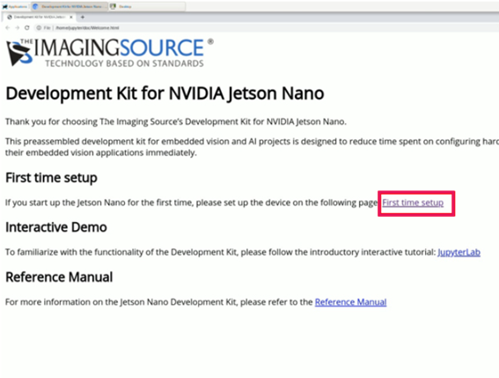This screenshot has height=378, width=499.
Task: Open the Reference Manual link
Action: click(x=350, y=302)
